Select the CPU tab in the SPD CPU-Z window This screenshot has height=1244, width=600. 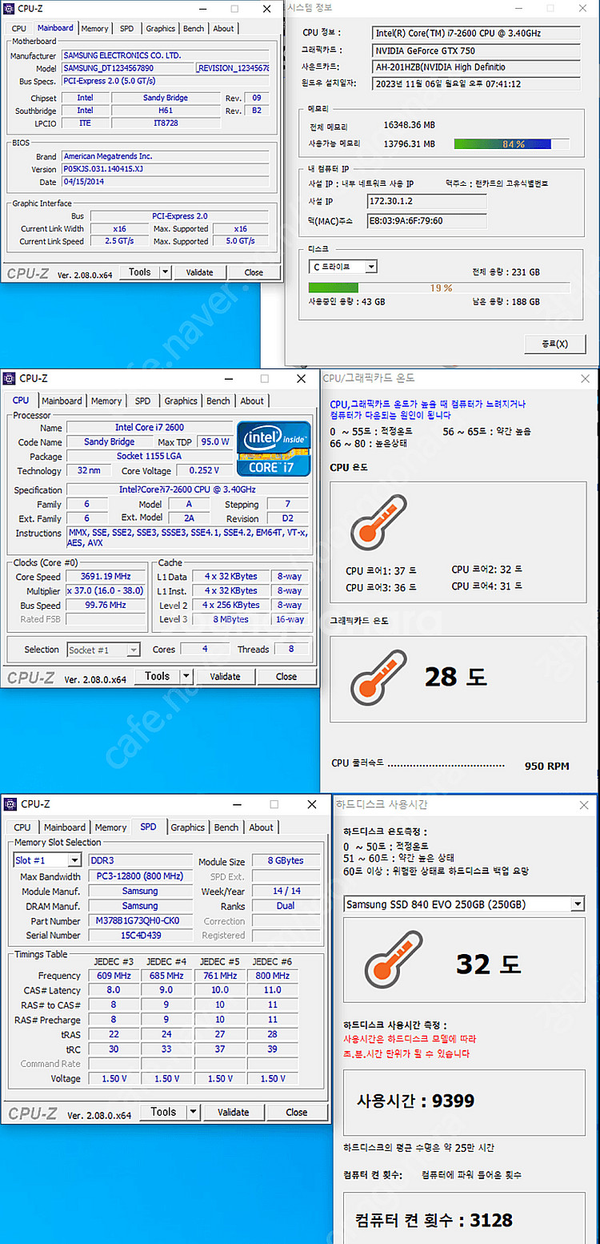(x=22, y=827)
